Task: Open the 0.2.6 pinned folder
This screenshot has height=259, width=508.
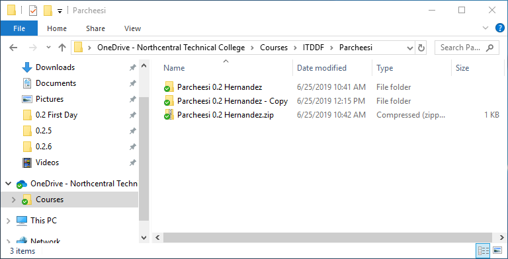Action: tap(44, 147)
